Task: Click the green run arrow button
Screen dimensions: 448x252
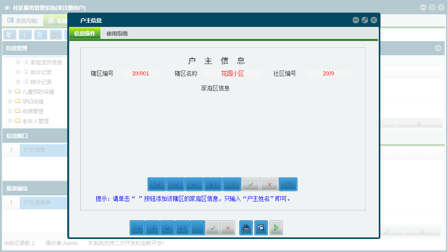Action: 276,228
